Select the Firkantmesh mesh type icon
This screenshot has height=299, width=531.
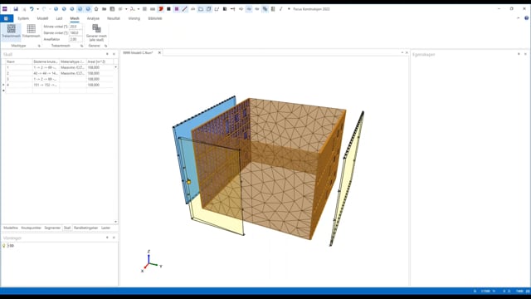(x=32, y=32)
